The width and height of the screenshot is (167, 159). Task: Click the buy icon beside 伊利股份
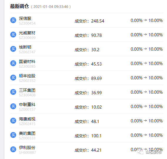[13, 149]
